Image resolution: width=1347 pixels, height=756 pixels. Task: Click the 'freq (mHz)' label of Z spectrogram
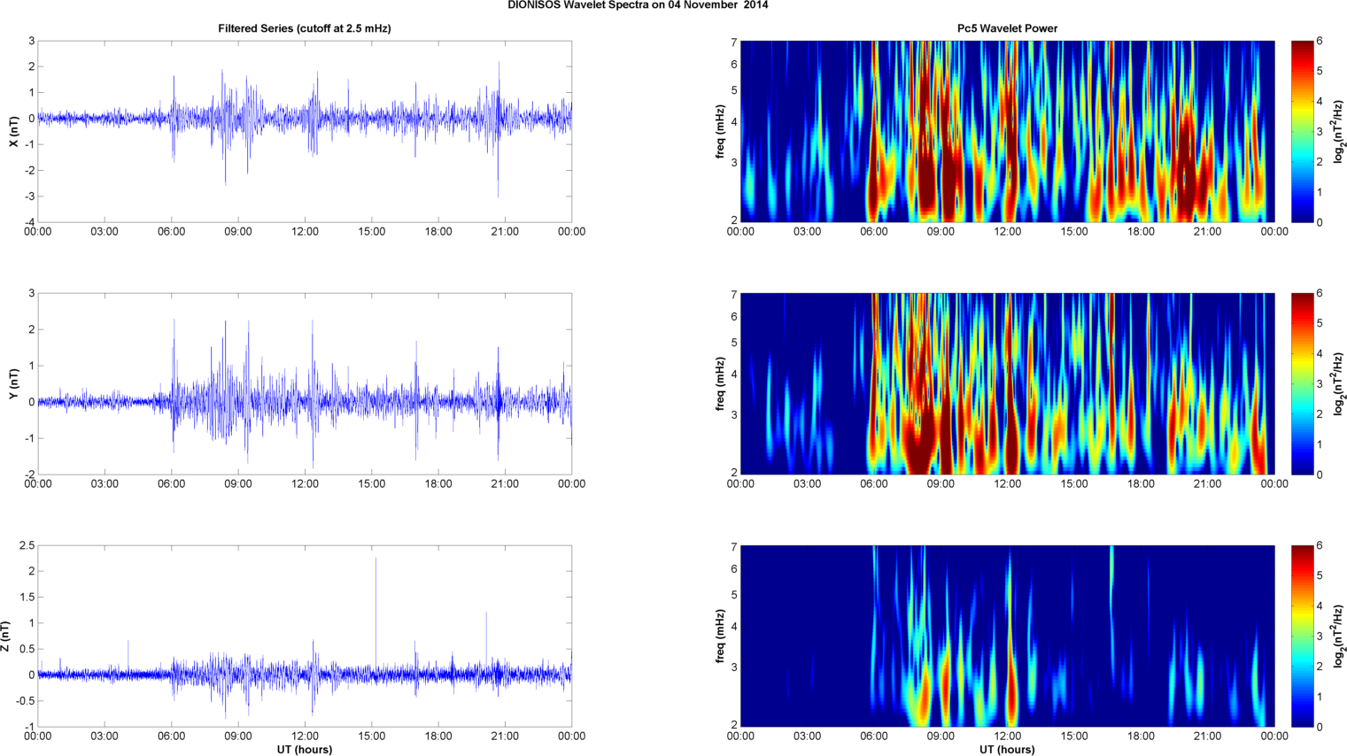721,636
